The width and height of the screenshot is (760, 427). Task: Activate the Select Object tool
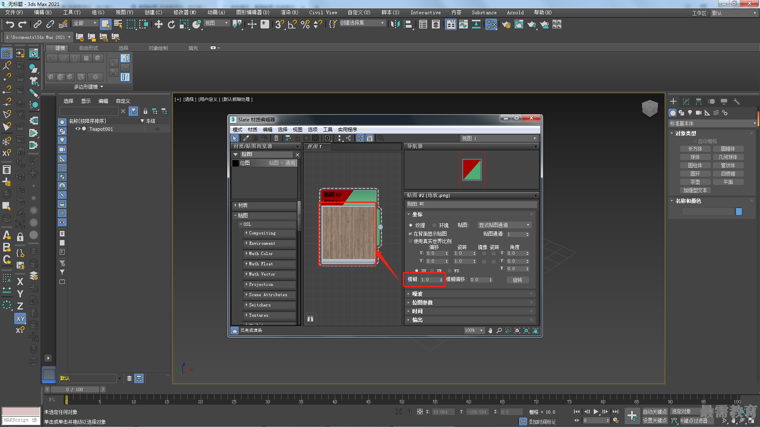105,25
